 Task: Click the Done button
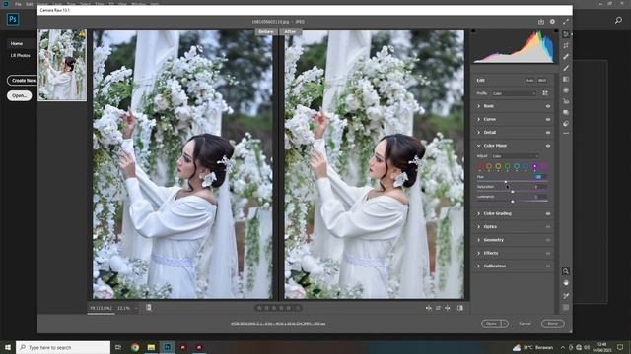pyautogui.click(x=552, y=324)
